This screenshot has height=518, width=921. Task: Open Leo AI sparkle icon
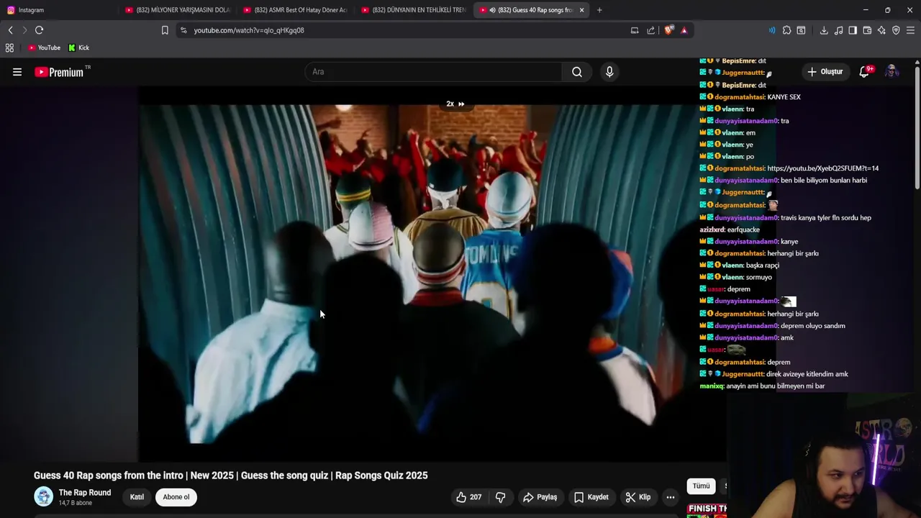pyautogui.click(x=881, y=30)
